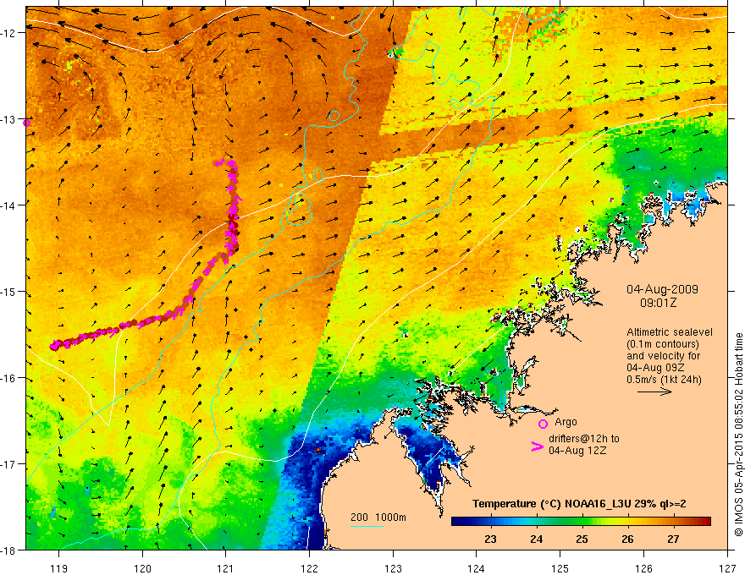
Task: Click the longitude axis label 123
Action: (393, 568)
